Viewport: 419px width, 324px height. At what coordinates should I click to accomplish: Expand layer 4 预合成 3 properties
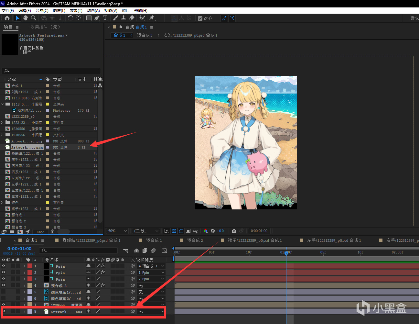(x=24, y=285)
